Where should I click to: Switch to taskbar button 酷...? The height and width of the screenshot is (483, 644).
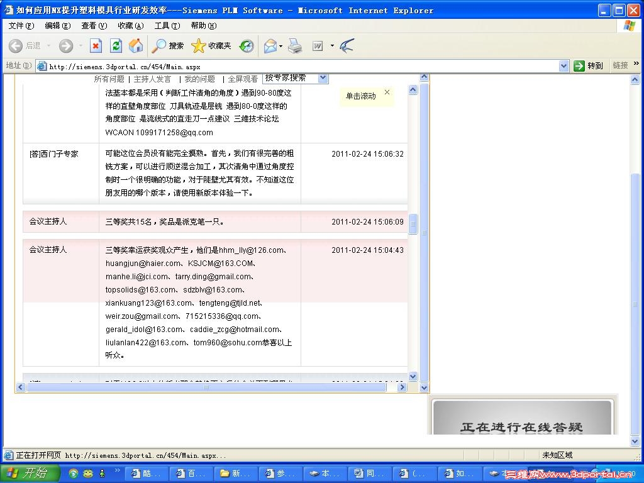pos(146,474)
